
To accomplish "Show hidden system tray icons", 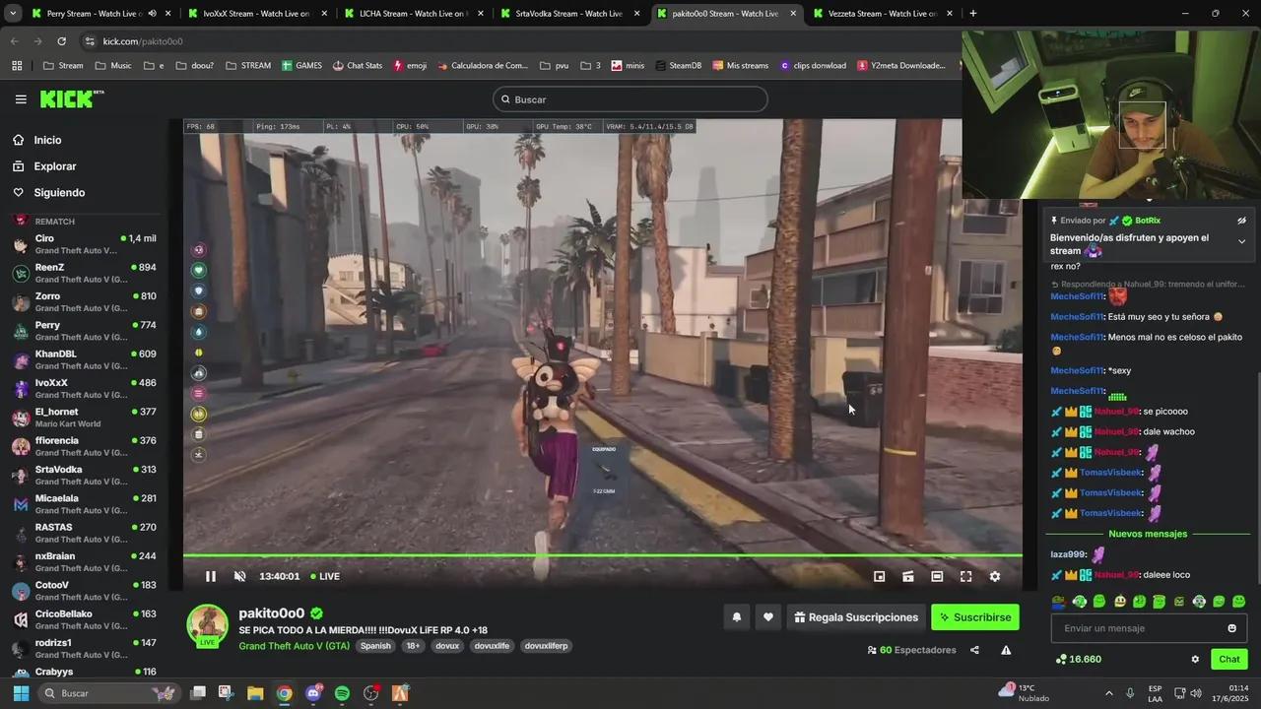I will (x=1108, y=693).
